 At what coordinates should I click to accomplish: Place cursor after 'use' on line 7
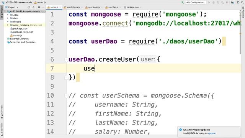[x=95, y=68]
